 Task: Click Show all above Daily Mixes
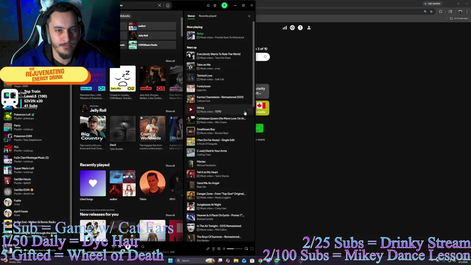(x=170, y=61)
